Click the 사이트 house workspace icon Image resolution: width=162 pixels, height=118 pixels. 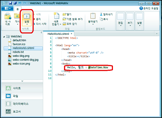click(8, 88)
